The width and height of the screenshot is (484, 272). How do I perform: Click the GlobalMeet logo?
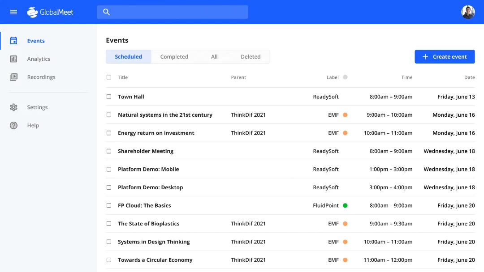pos(50,12)
